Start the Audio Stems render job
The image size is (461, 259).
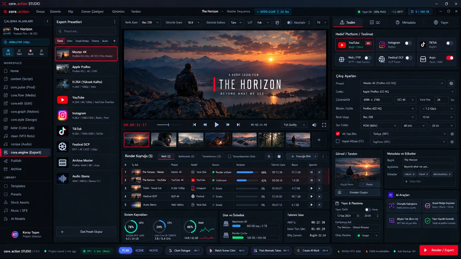click(312, 205)
